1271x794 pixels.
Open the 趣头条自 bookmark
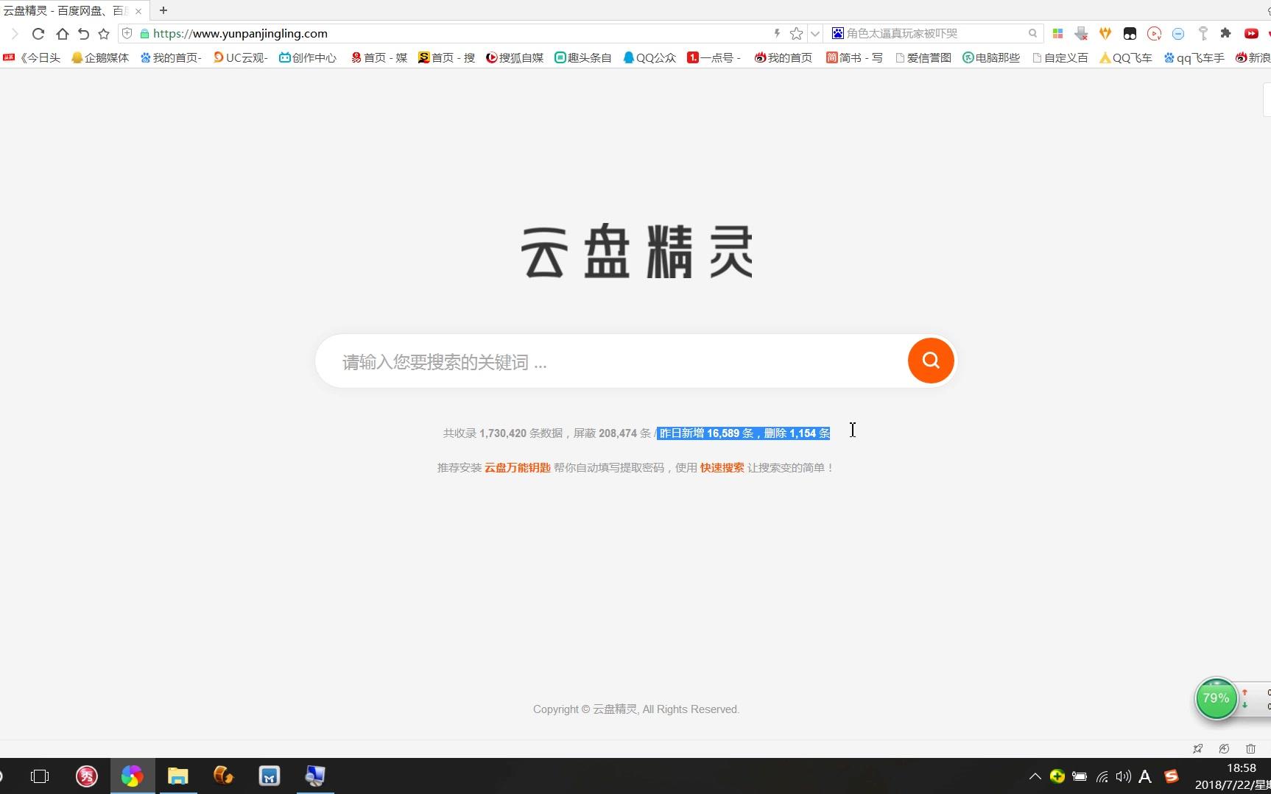[x=583, y=57]
